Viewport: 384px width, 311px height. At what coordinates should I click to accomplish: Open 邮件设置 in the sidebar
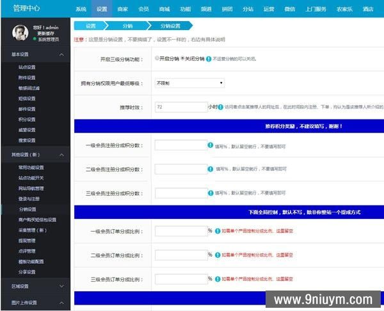[x=27, y=109]
